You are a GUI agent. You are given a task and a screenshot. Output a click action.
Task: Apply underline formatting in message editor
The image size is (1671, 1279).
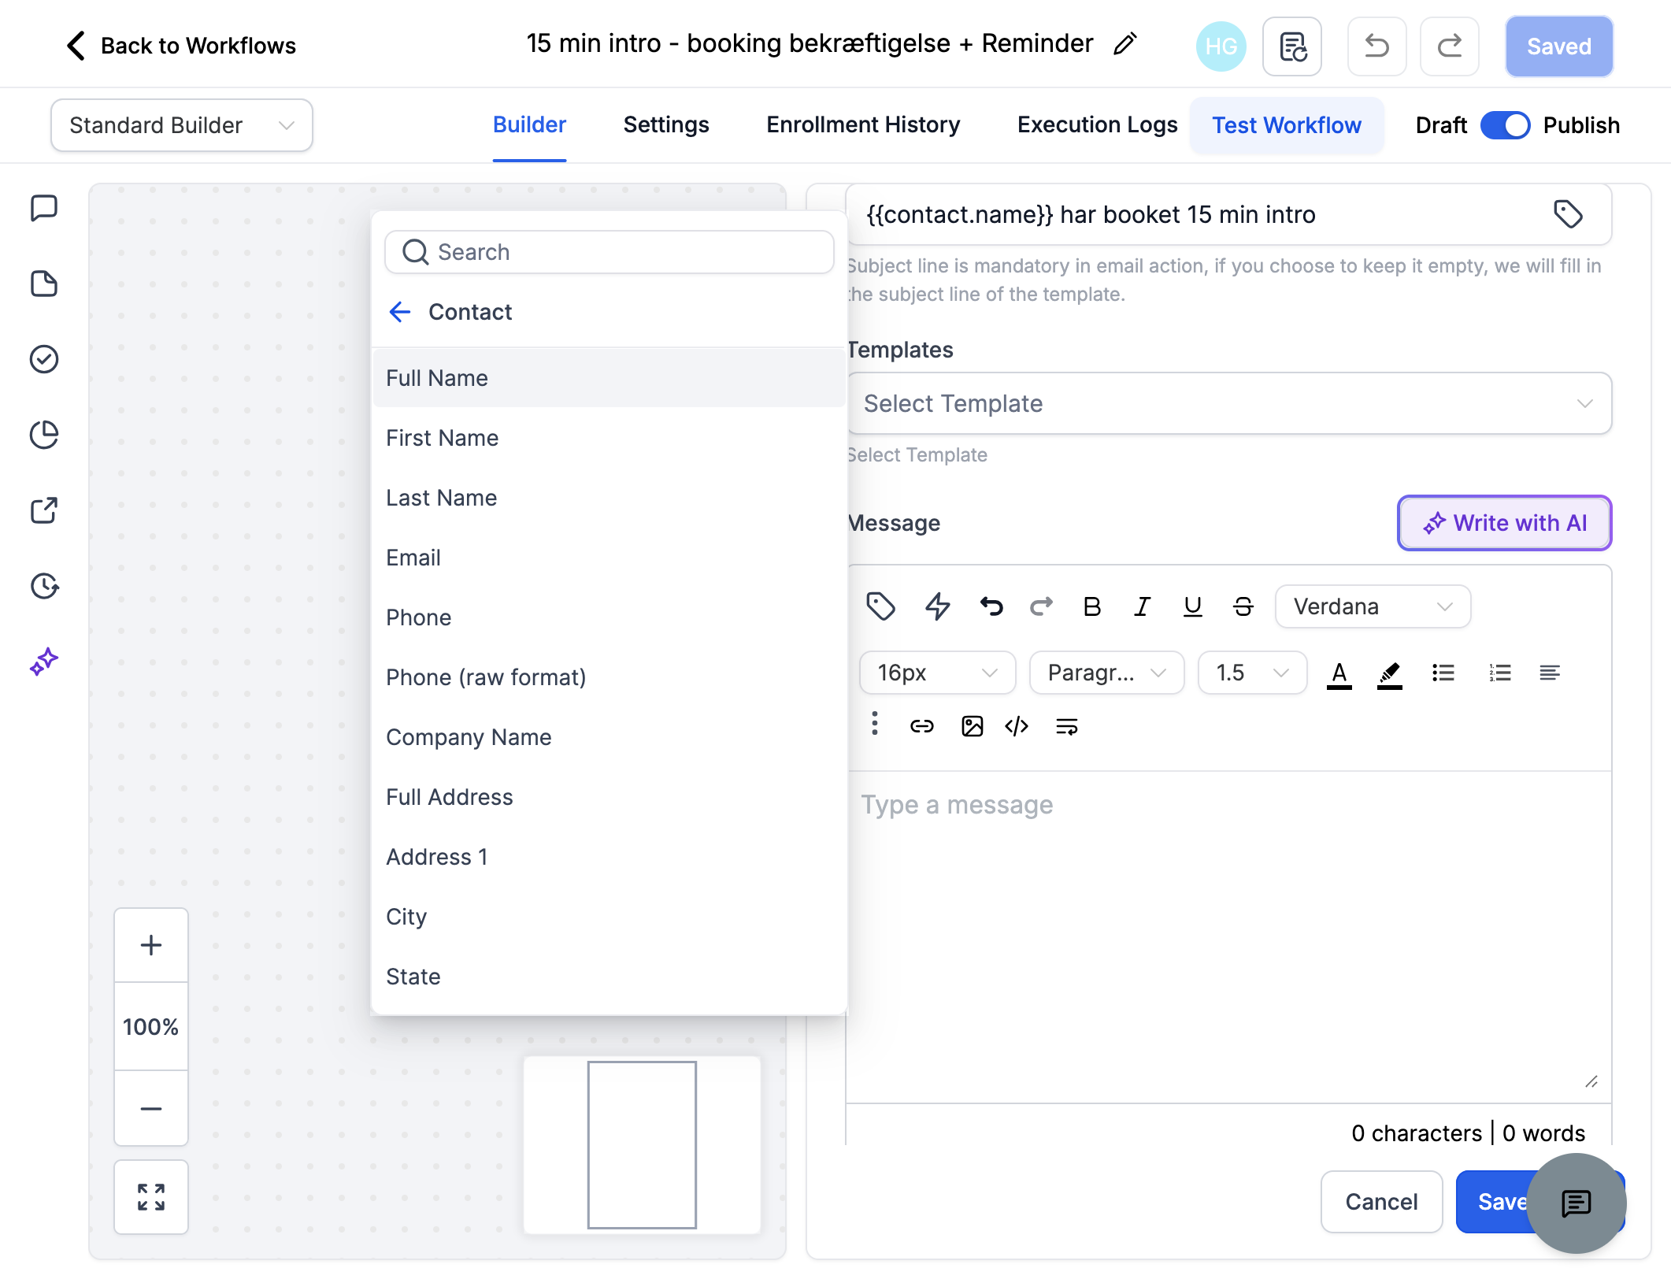point(1192,606)
